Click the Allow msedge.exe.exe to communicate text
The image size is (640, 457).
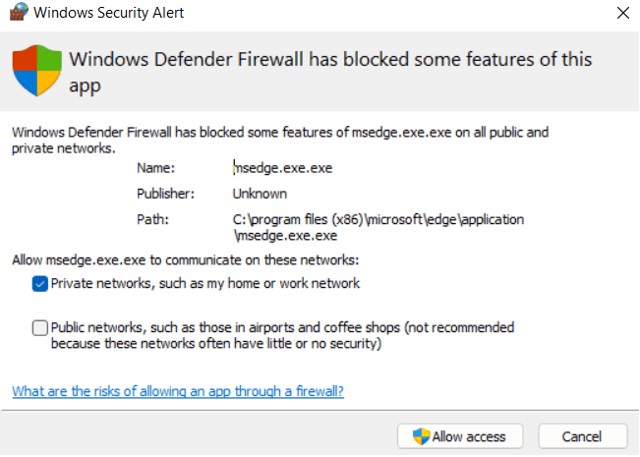click(186, 260)
